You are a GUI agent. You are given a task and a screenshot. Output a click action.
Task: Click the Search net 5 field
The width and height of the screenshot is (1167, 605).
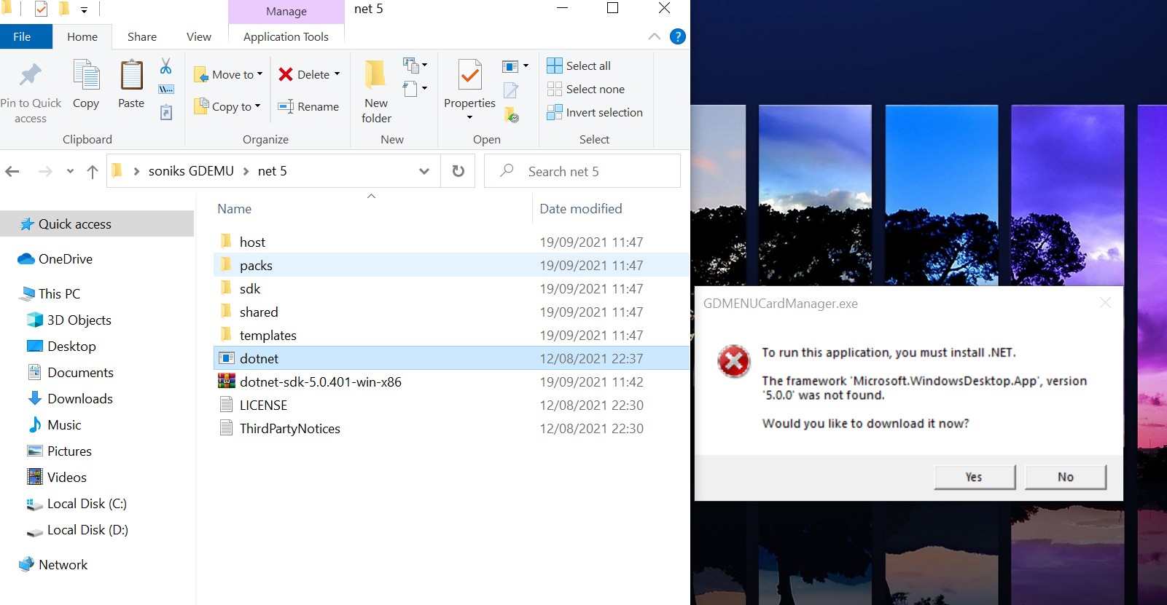click(582, 171)
